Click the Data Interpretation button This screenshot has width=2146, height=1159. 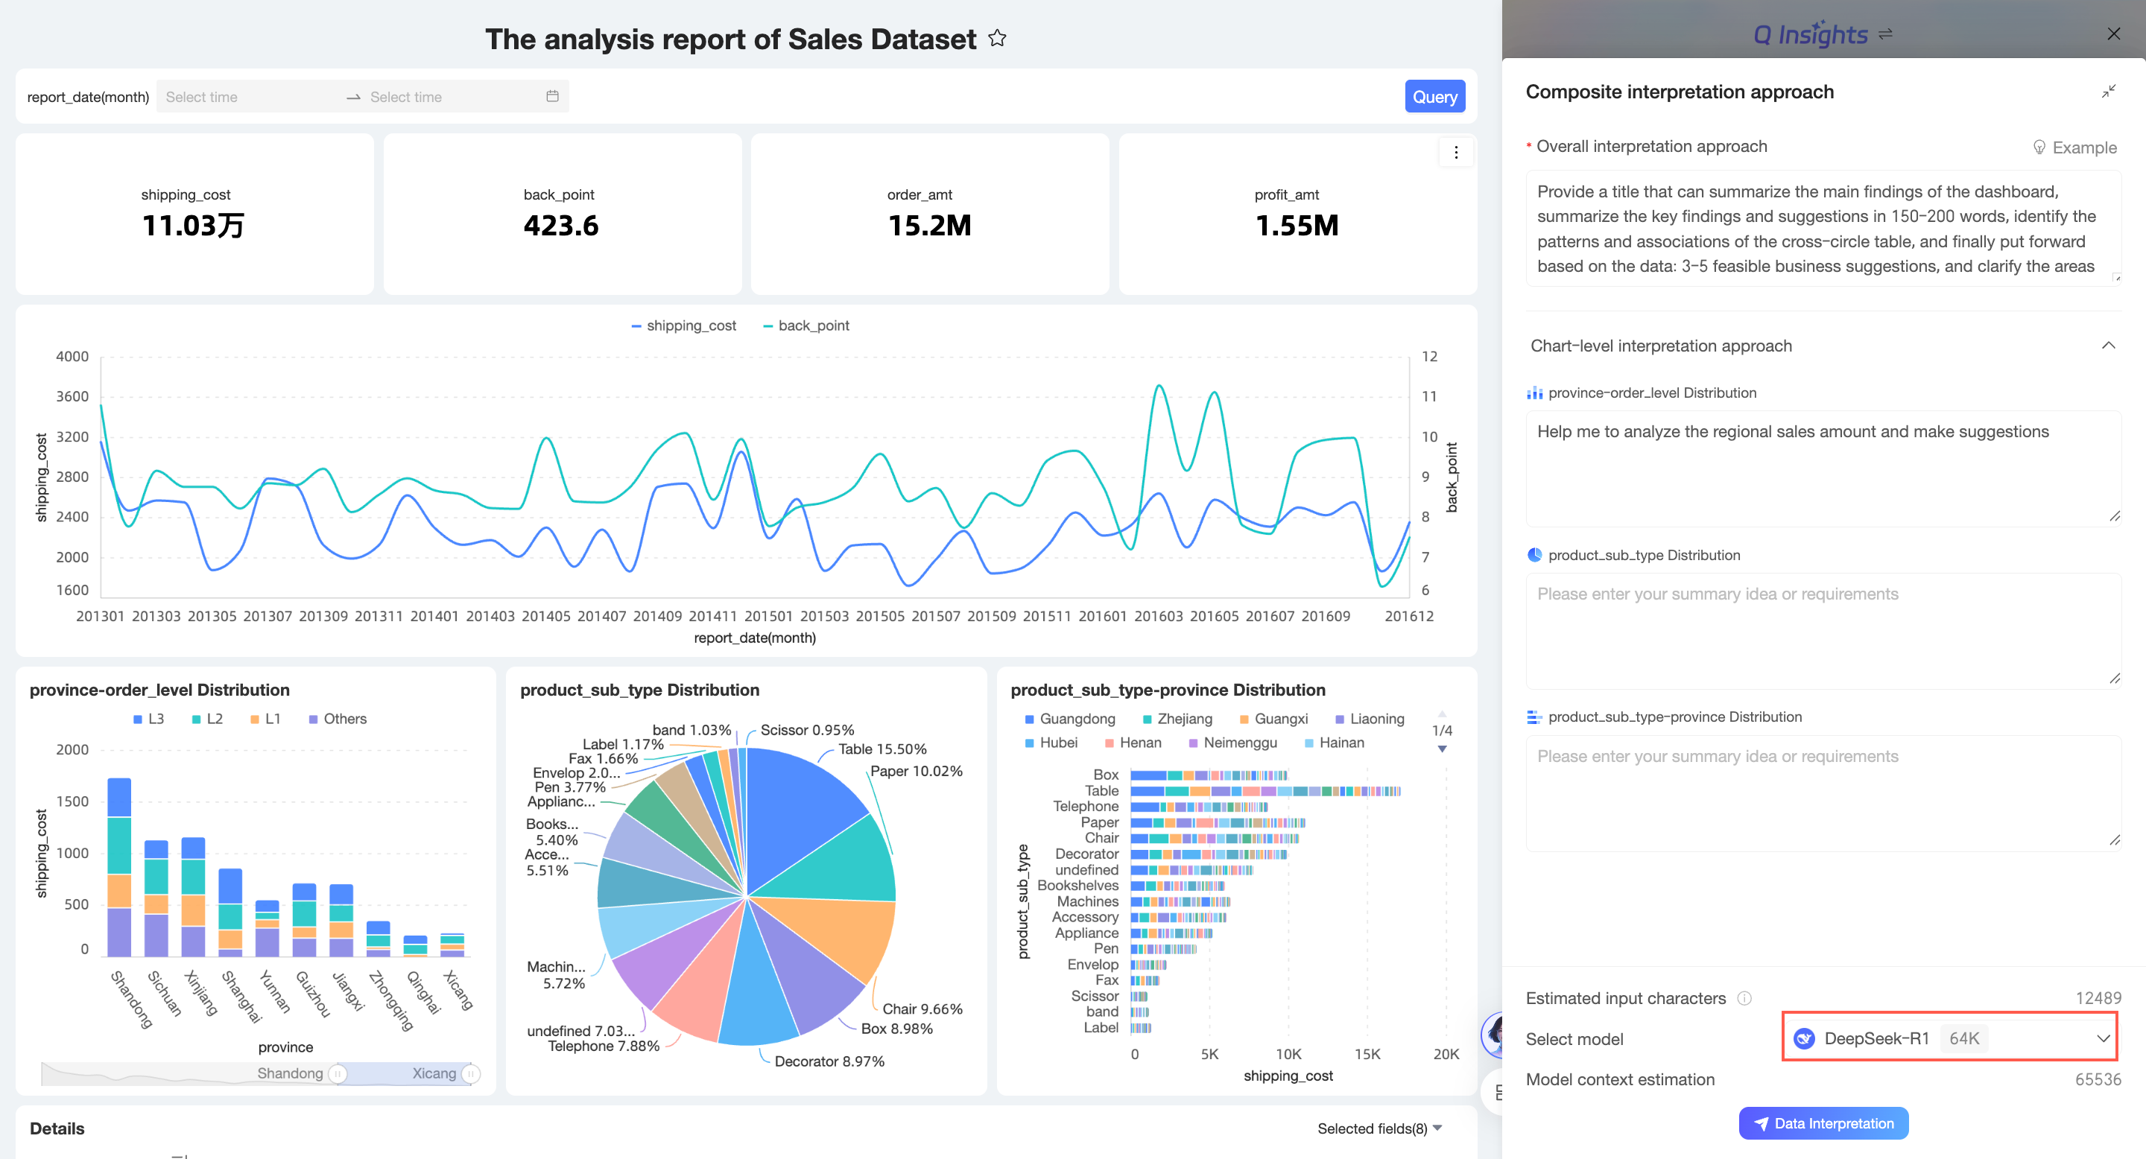[x=1823, y=1123]
